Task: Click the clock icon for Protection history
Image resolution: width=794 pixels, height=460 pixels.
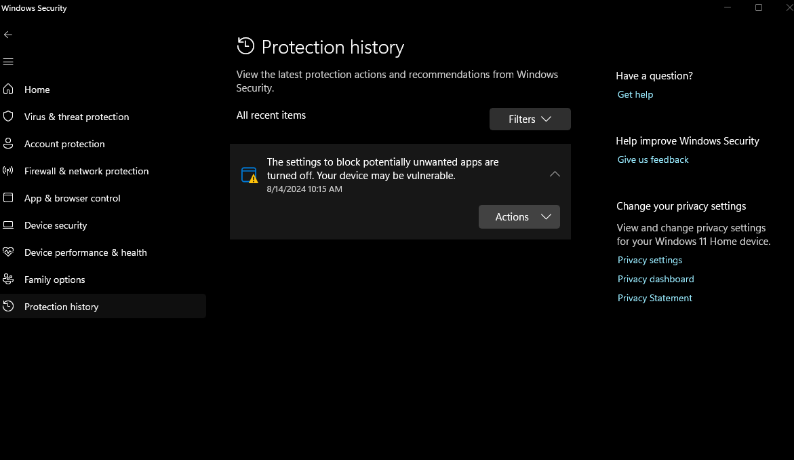Action: coord(8,306)
